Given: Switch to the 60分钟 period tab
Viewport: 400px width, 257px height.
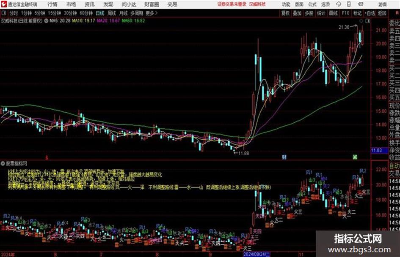Looking at the screenshot, I should click(x=86, y=13).
